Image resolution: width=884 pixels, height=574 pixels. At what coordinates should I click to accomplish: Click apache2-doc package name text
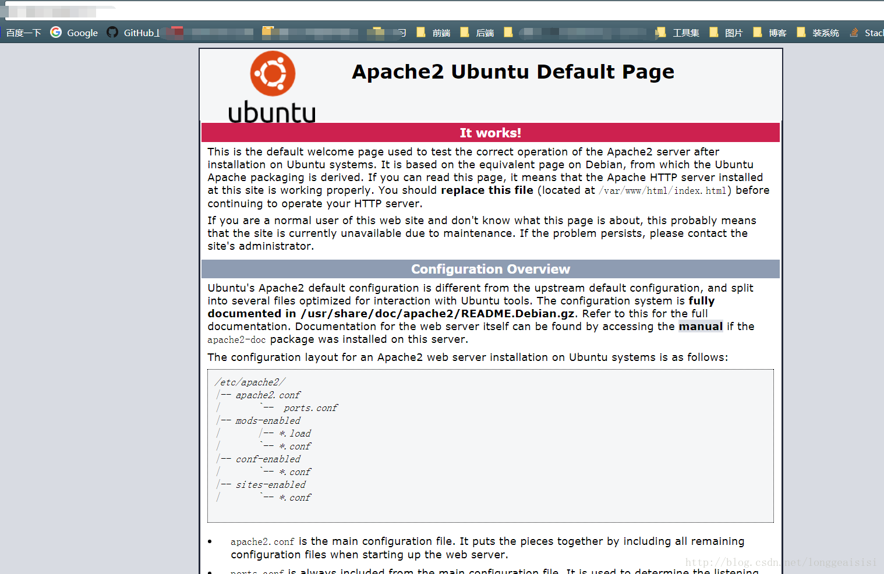(x=236, y=340)
